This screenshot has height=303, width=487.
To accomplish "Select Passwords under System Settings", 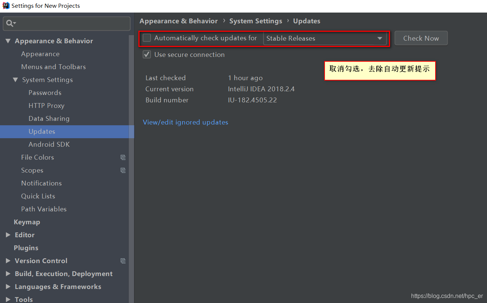I will point(45,93).
